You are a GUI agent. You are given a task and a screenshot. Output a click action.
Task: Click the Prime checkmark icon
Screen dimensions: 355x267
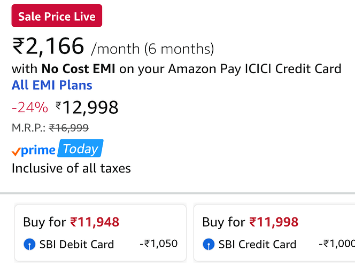(x=16, y=152)
